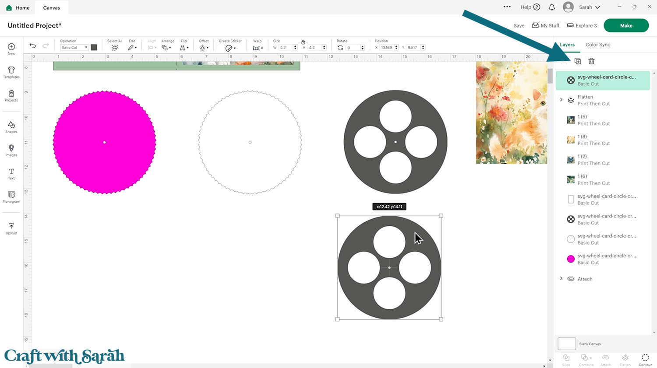The width and height of the screenshot is (657, 368).
Task: Click the Attach tool in bottom bar
Action: tap(606, 360)
